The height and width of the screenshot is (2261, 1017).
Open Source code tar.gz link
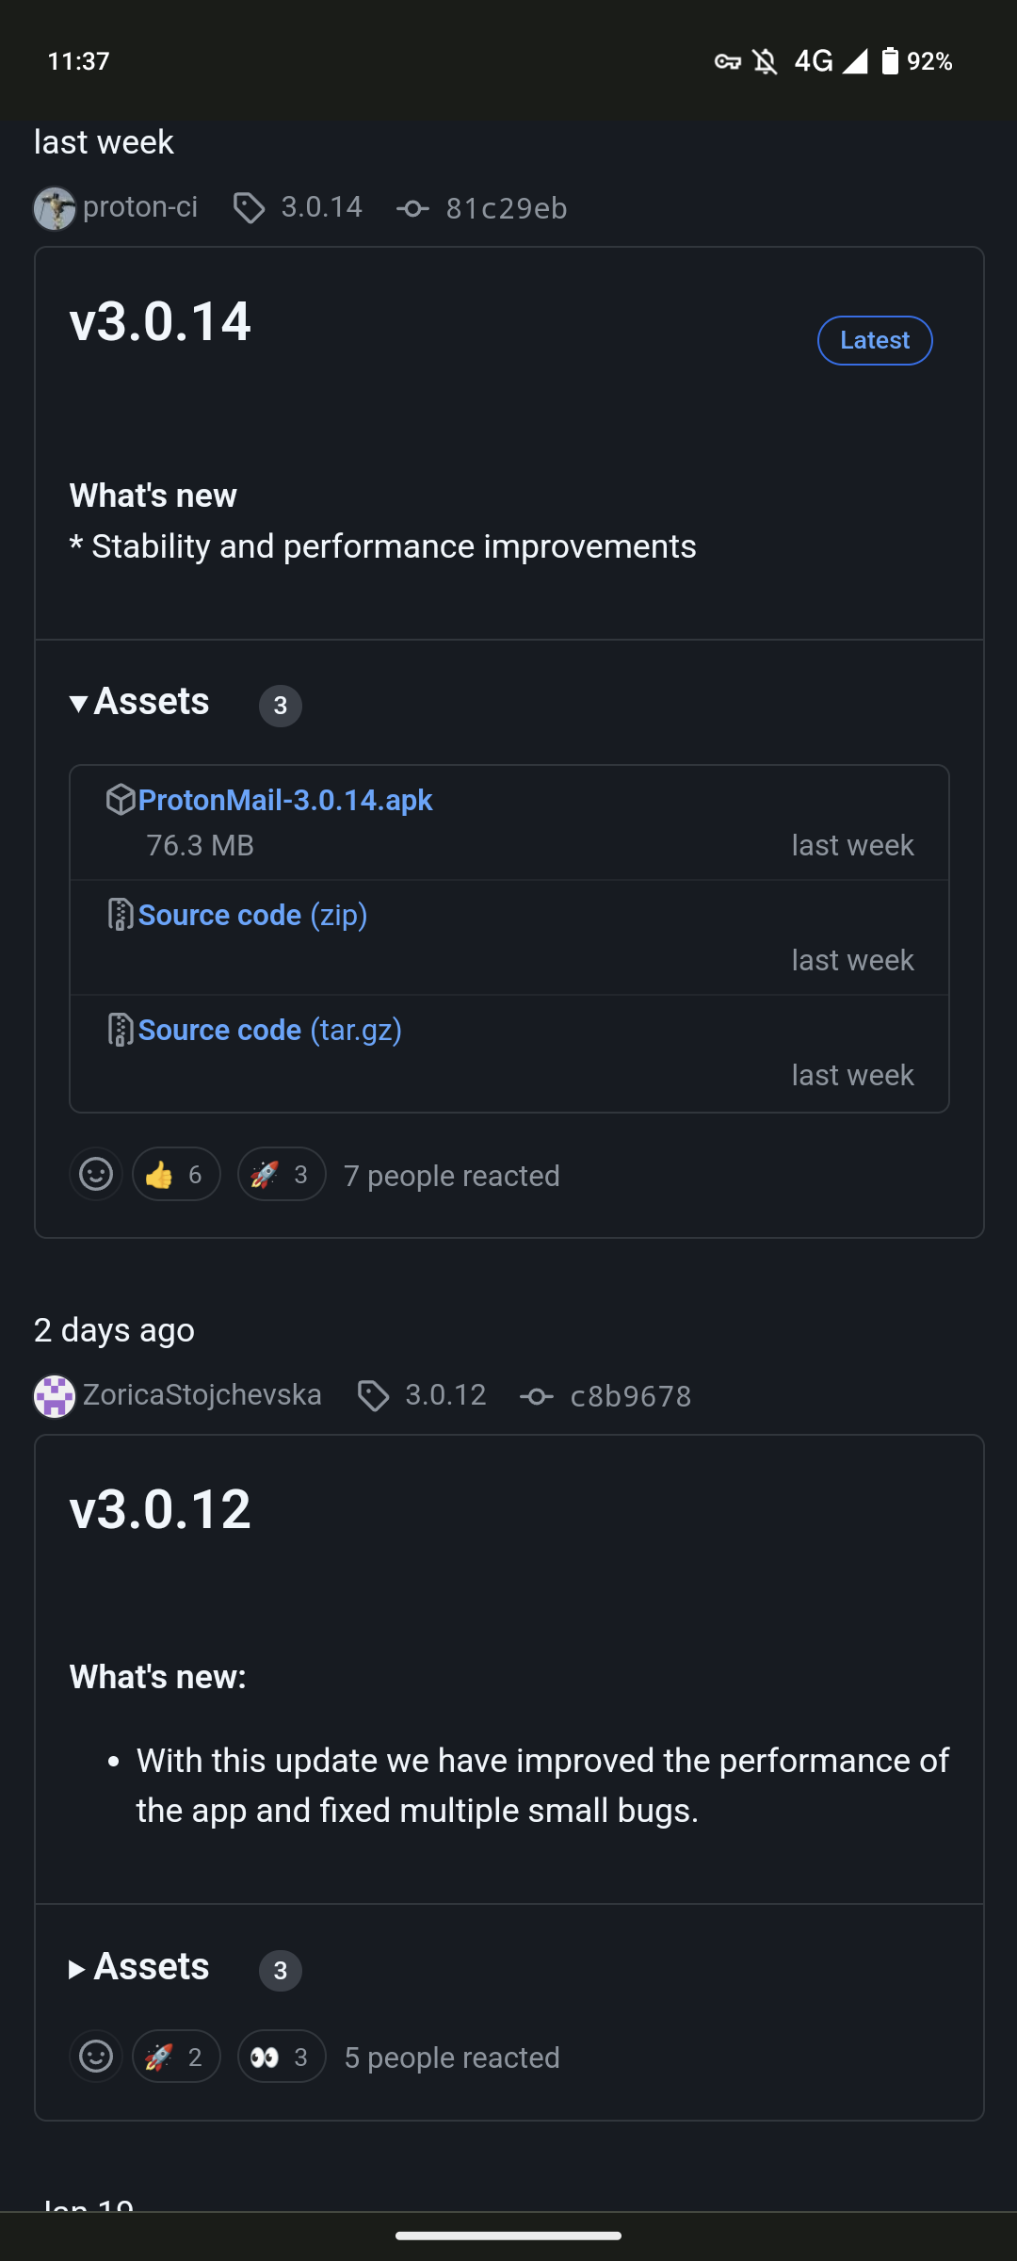269,1030
